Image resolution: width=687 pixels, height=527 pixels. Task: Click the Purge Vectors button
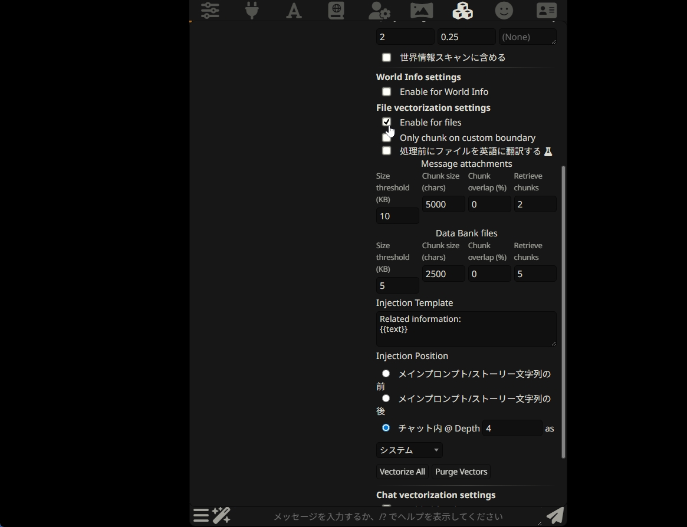tap(461, 472)
